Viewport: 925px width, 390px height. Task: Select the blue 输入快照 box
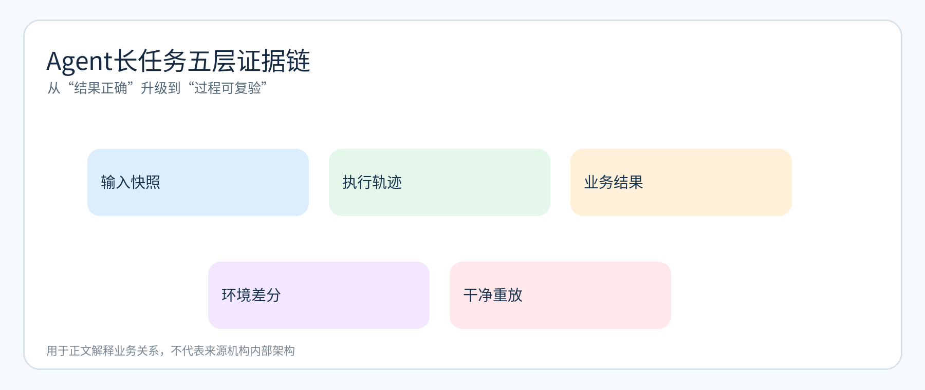198,182
